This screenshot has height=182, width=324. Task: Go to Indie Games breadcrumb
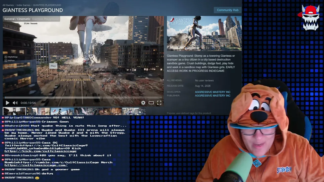24,5
